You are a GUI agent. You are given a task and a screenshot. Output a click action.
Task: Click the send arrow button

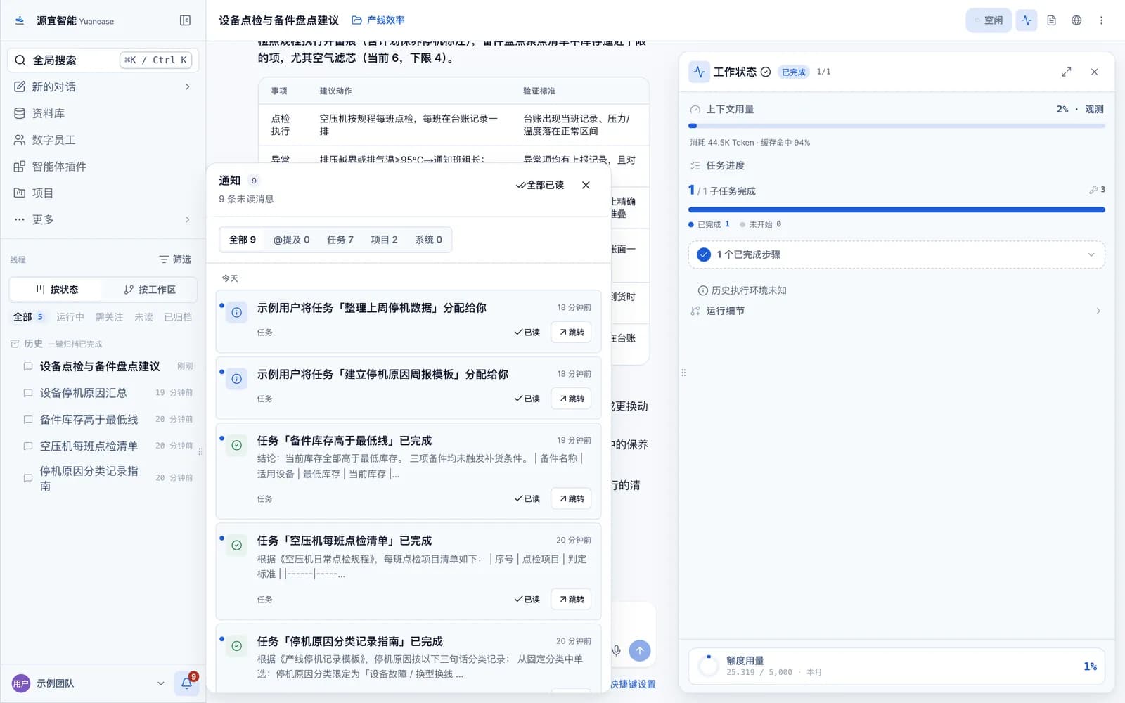coord(640,650)
